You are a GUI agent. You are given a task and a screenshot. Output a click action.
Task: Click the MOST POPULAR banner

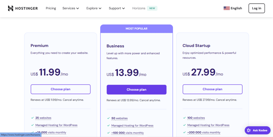tap(136, 29)
